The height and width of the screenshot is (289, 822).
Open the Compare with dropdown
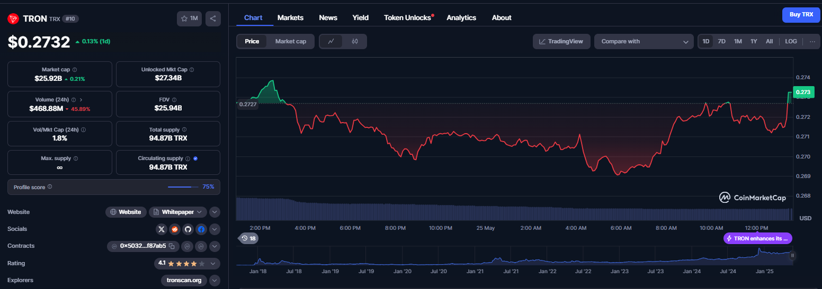point(644,41)
